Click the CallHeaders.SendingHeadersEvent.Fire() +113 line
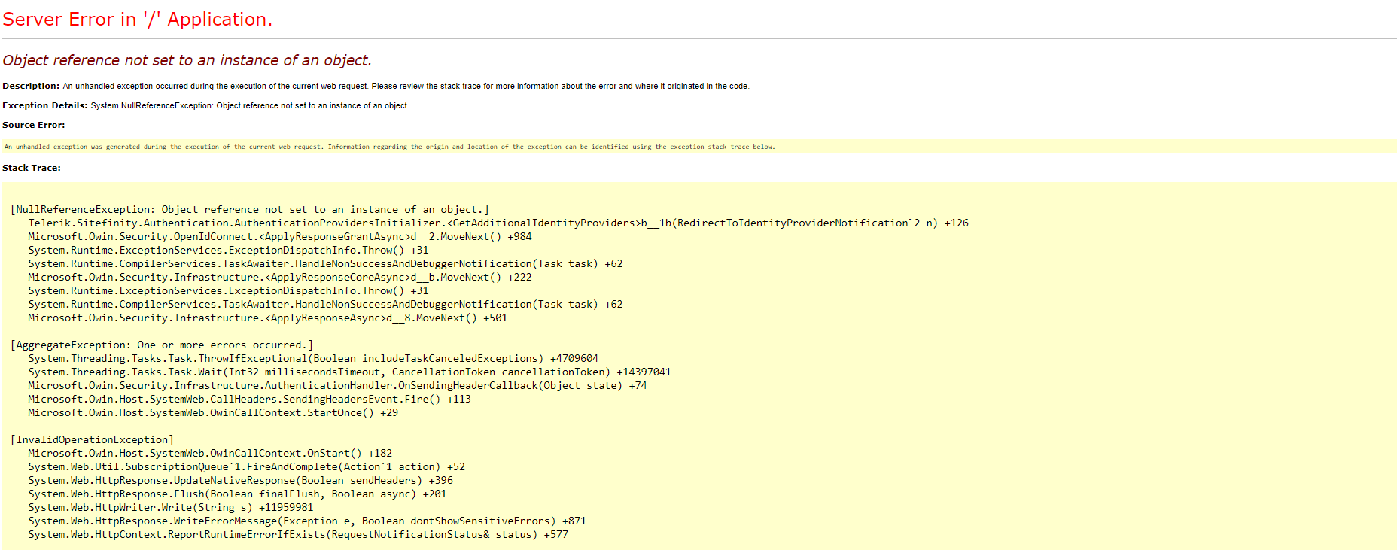This screenshot has height=553, width=1397. pyautogui.click(x=250, y=400)
